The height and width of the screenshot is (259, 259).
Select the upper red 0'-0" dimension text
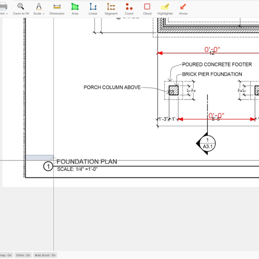pos(212,50)
